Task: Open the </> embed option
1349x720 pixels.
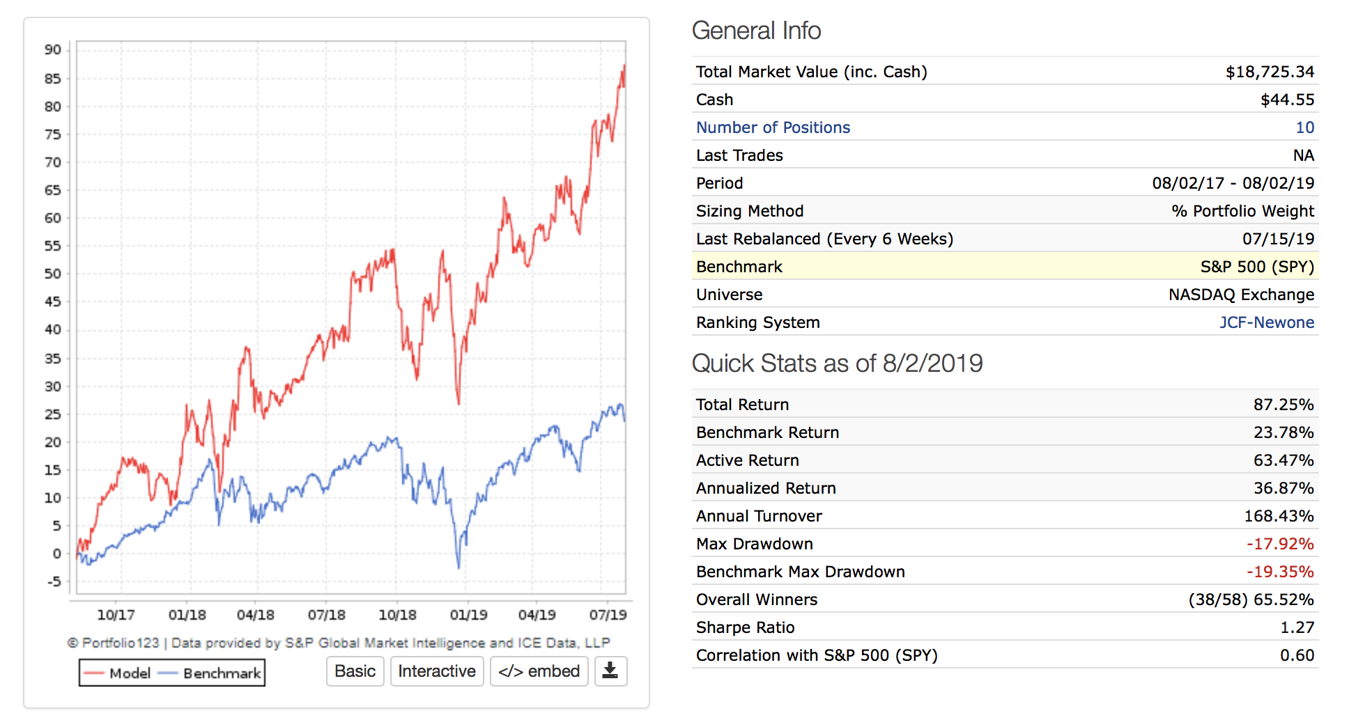Action: [x=539, y=671]
